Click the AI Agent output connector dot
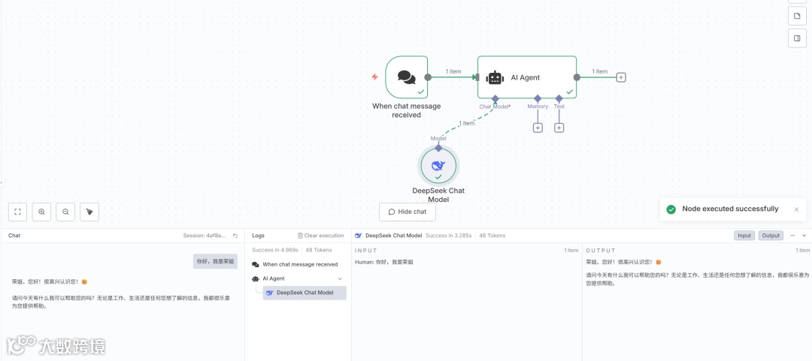The width and height of the screenshot is (812, 361). click(x=577, y=77)
